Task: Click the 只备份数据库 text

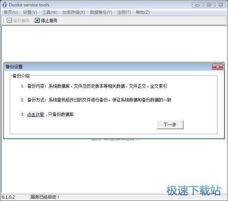Action: point(61,114)
